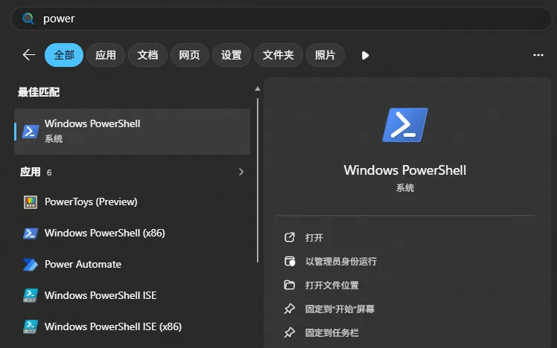
Task: Open the Windows PowerShell ISE result
Action: (x=132, y=295)
